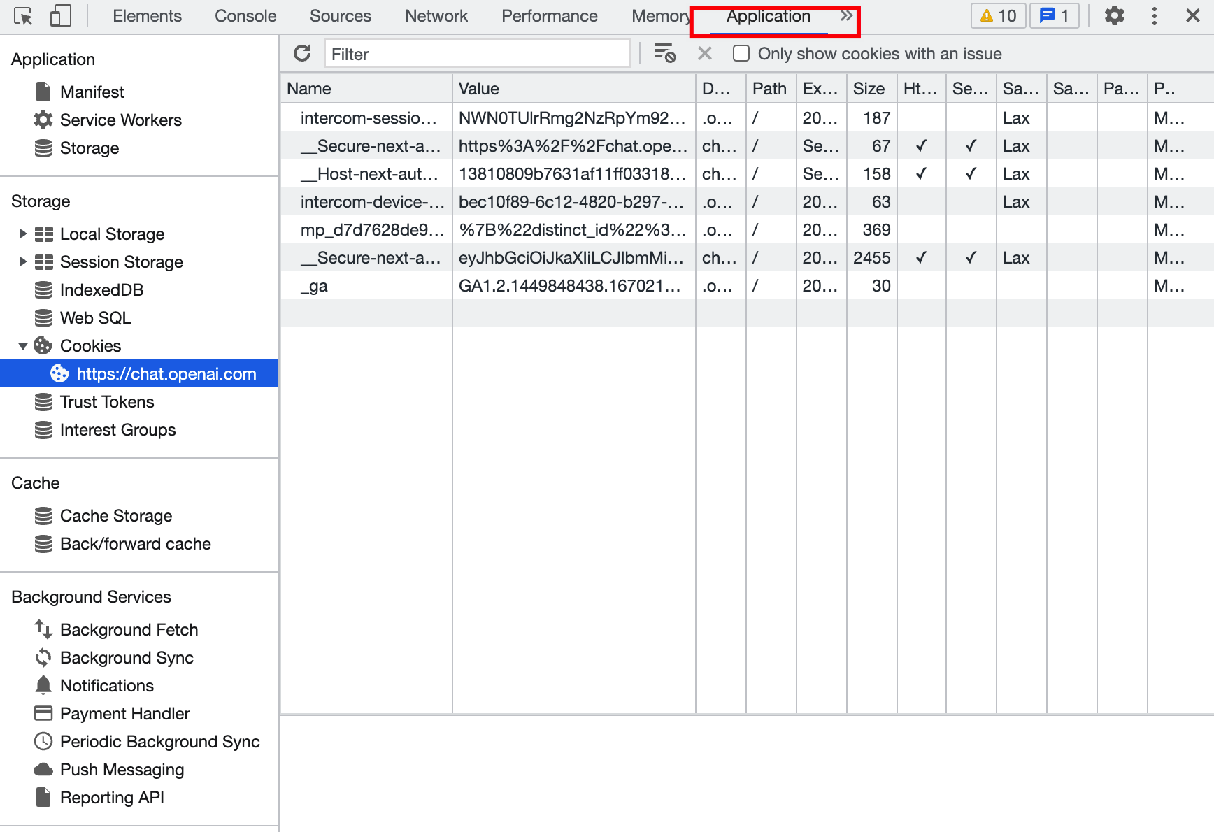
Task: Switch to the Console tab
Action: (x=245, y=16)
